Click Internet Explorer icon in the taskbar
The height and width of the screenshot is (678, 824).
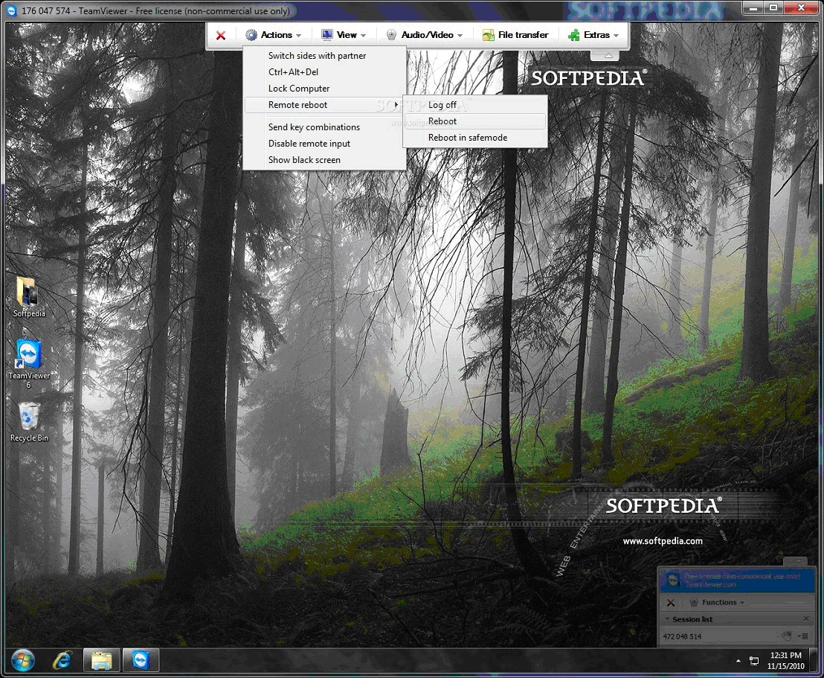62,659
